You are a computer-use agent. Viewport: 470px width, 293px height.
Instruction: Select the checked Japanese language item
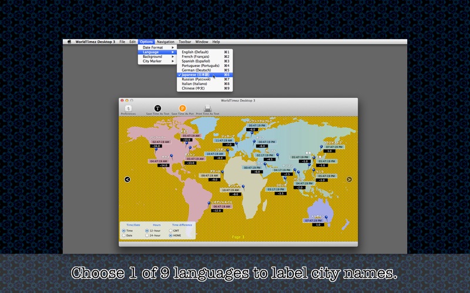point(204,75)
